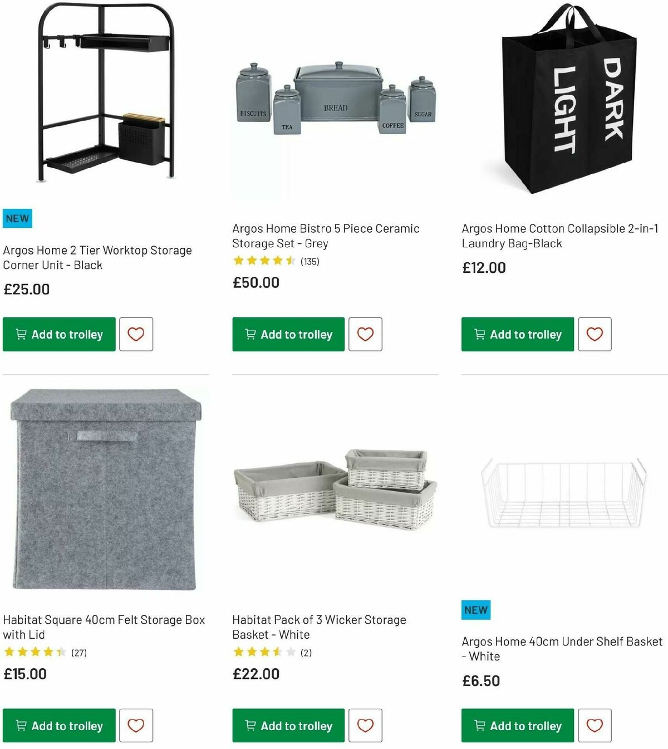Click the trolley cart icon on the £25.00 item
Image resolution: width=668 pixels, height=749 pixels.
click(x=20, y=334)
